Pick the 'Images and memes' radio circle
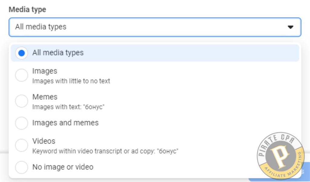 pos(21,123)
